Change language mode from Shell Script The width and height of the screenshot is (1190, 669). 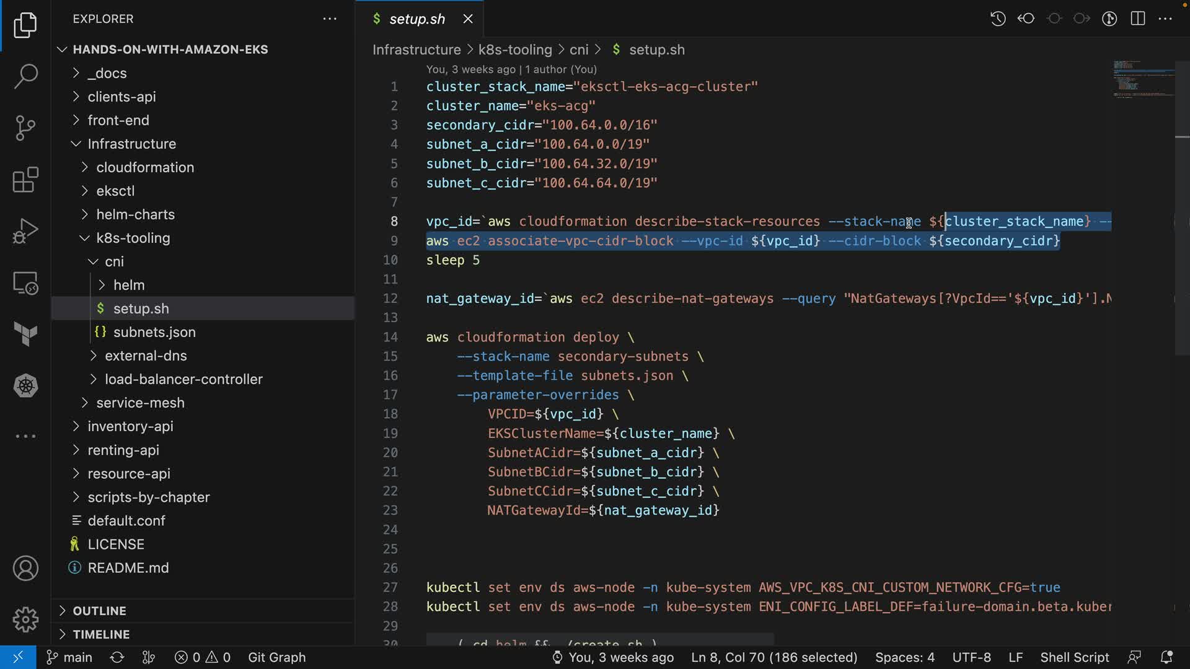(1074, 657)
